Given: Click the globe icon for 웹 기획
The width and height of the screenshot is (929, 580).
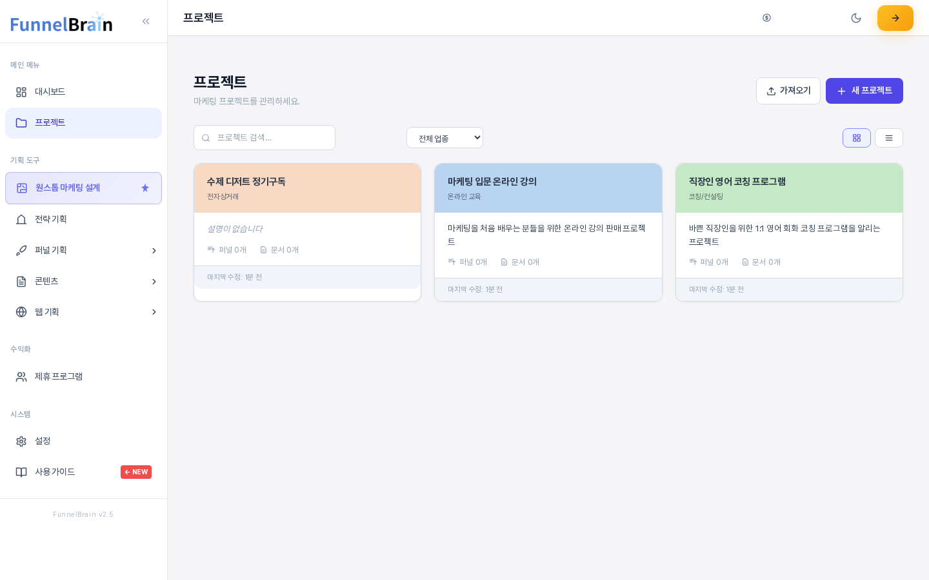Looking at the screenshot, I should pyautogui.click(x=21, y=312).
